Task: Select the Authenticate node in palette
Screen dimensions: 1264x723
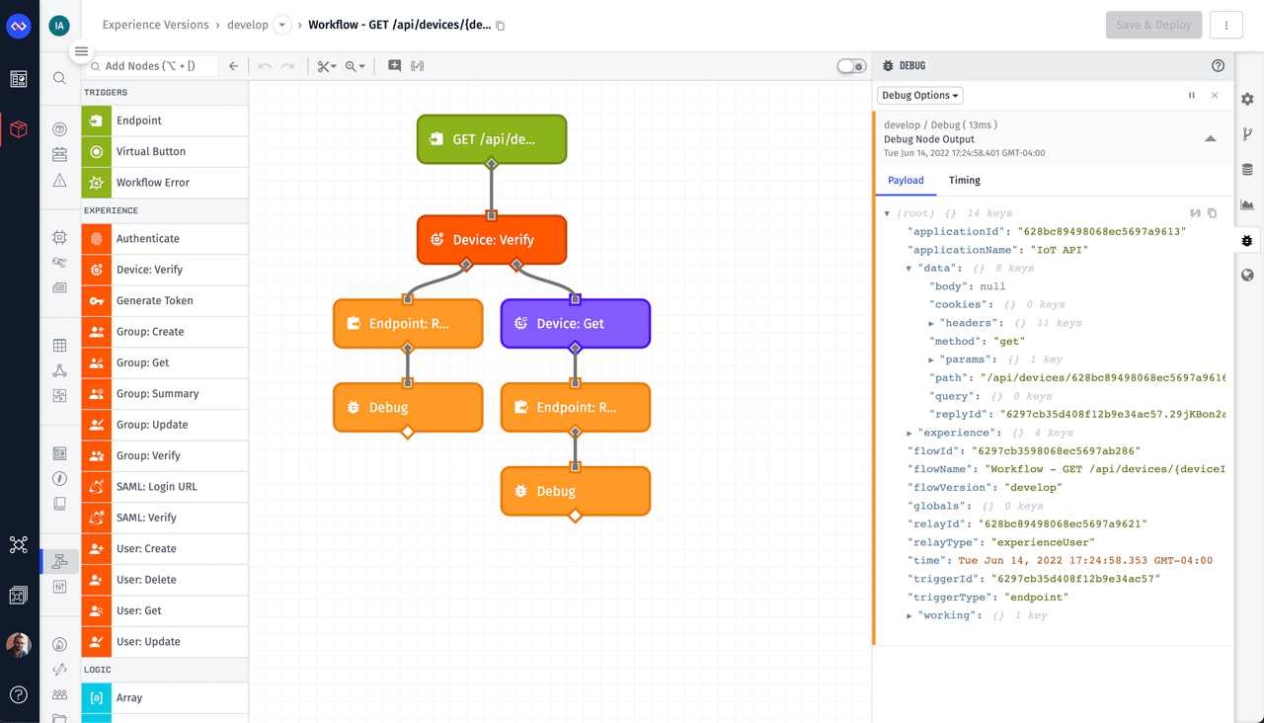Action: coord(165,238)
